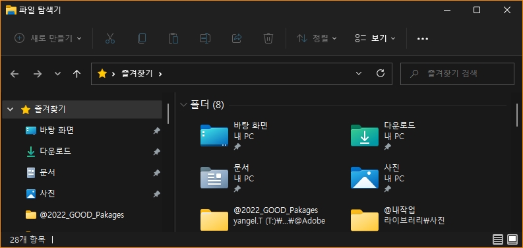Open the 보기 view dropdown

coord(375,38)
